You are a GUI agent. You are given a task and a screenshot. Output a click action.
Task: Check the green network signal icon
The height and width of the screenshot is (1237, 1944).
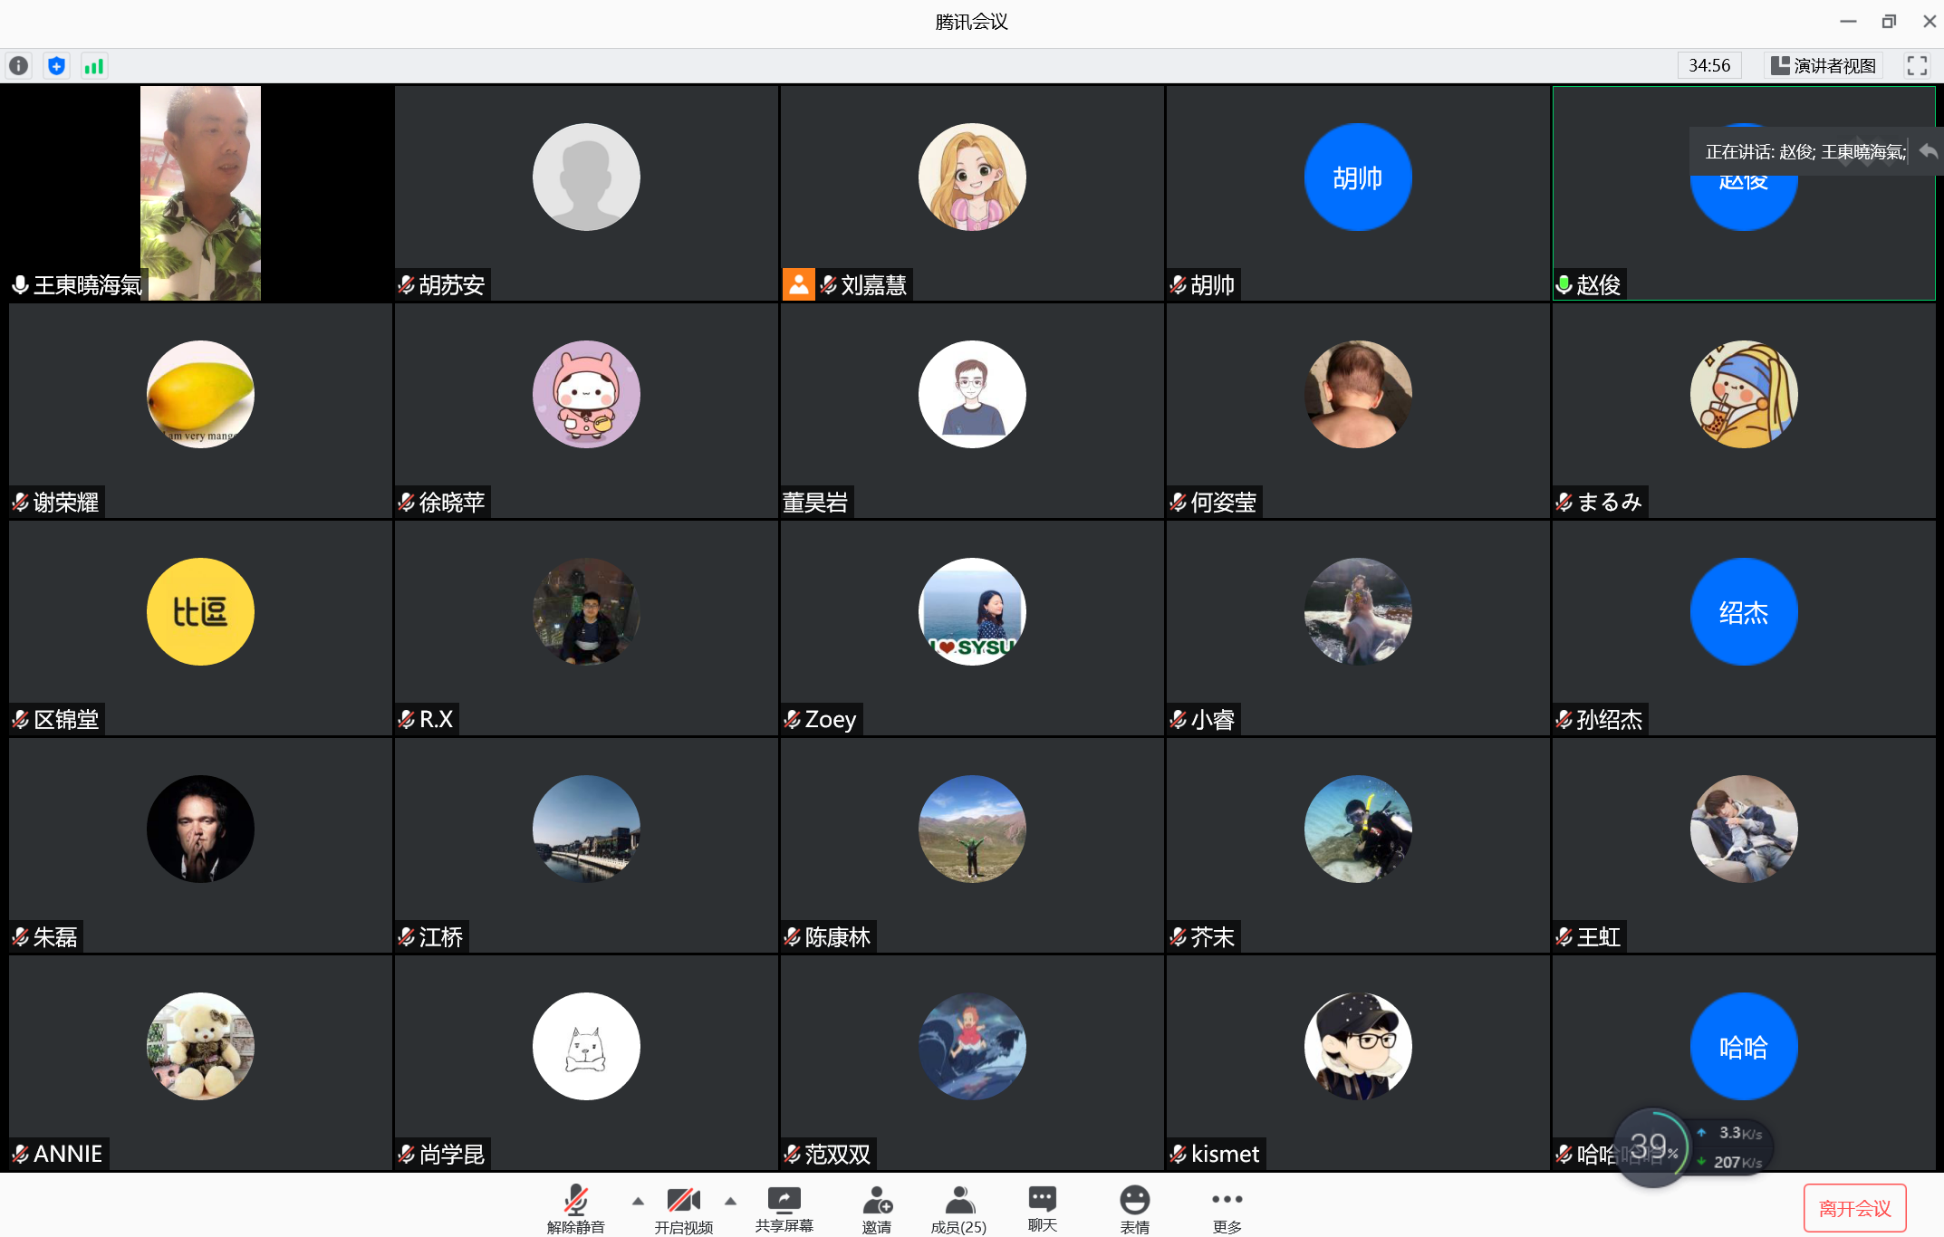93,66
